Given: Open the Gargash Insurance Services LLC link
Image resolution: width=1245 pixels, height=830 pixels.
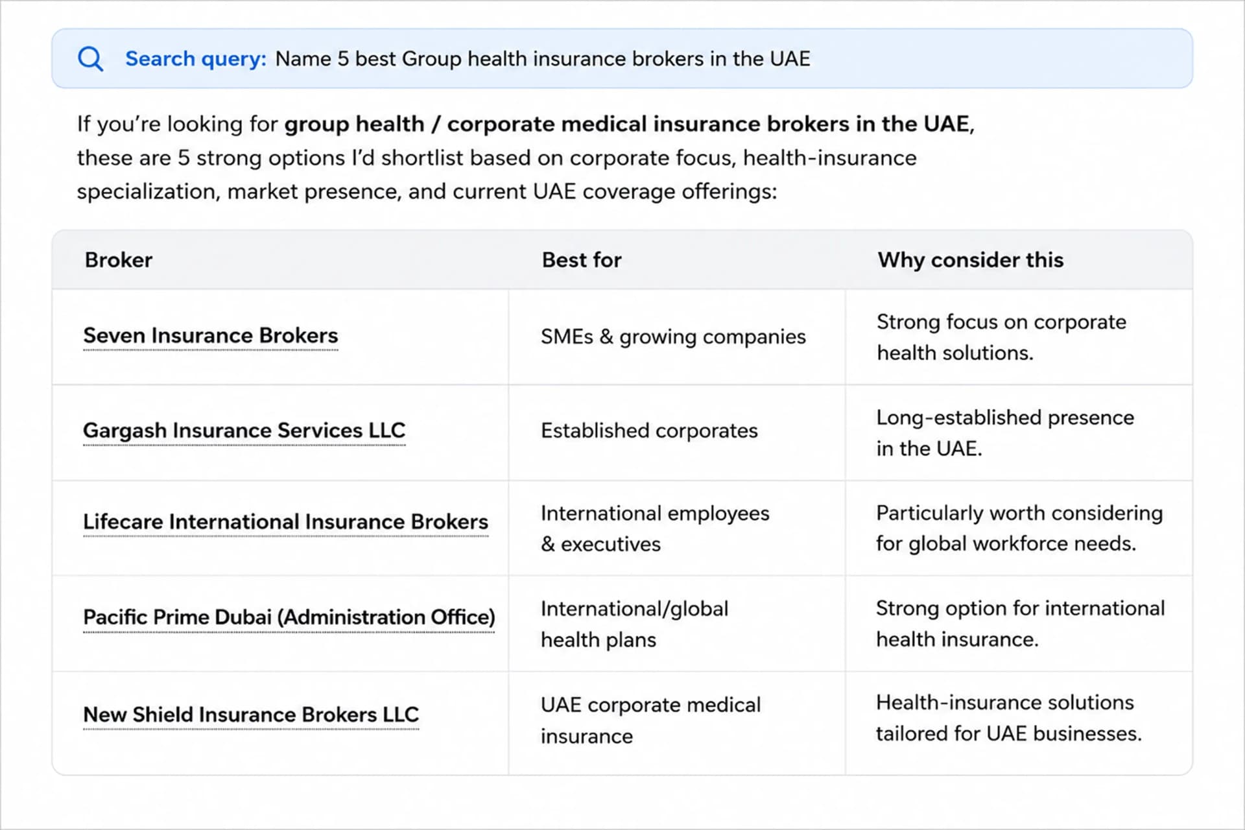Looking at the screenshot, I should click(x=244, y=431).
